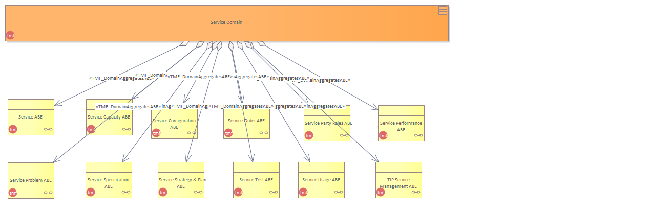Open composite link icon in Service ABE
The image size is (672, 213).
tap(48, 130)
